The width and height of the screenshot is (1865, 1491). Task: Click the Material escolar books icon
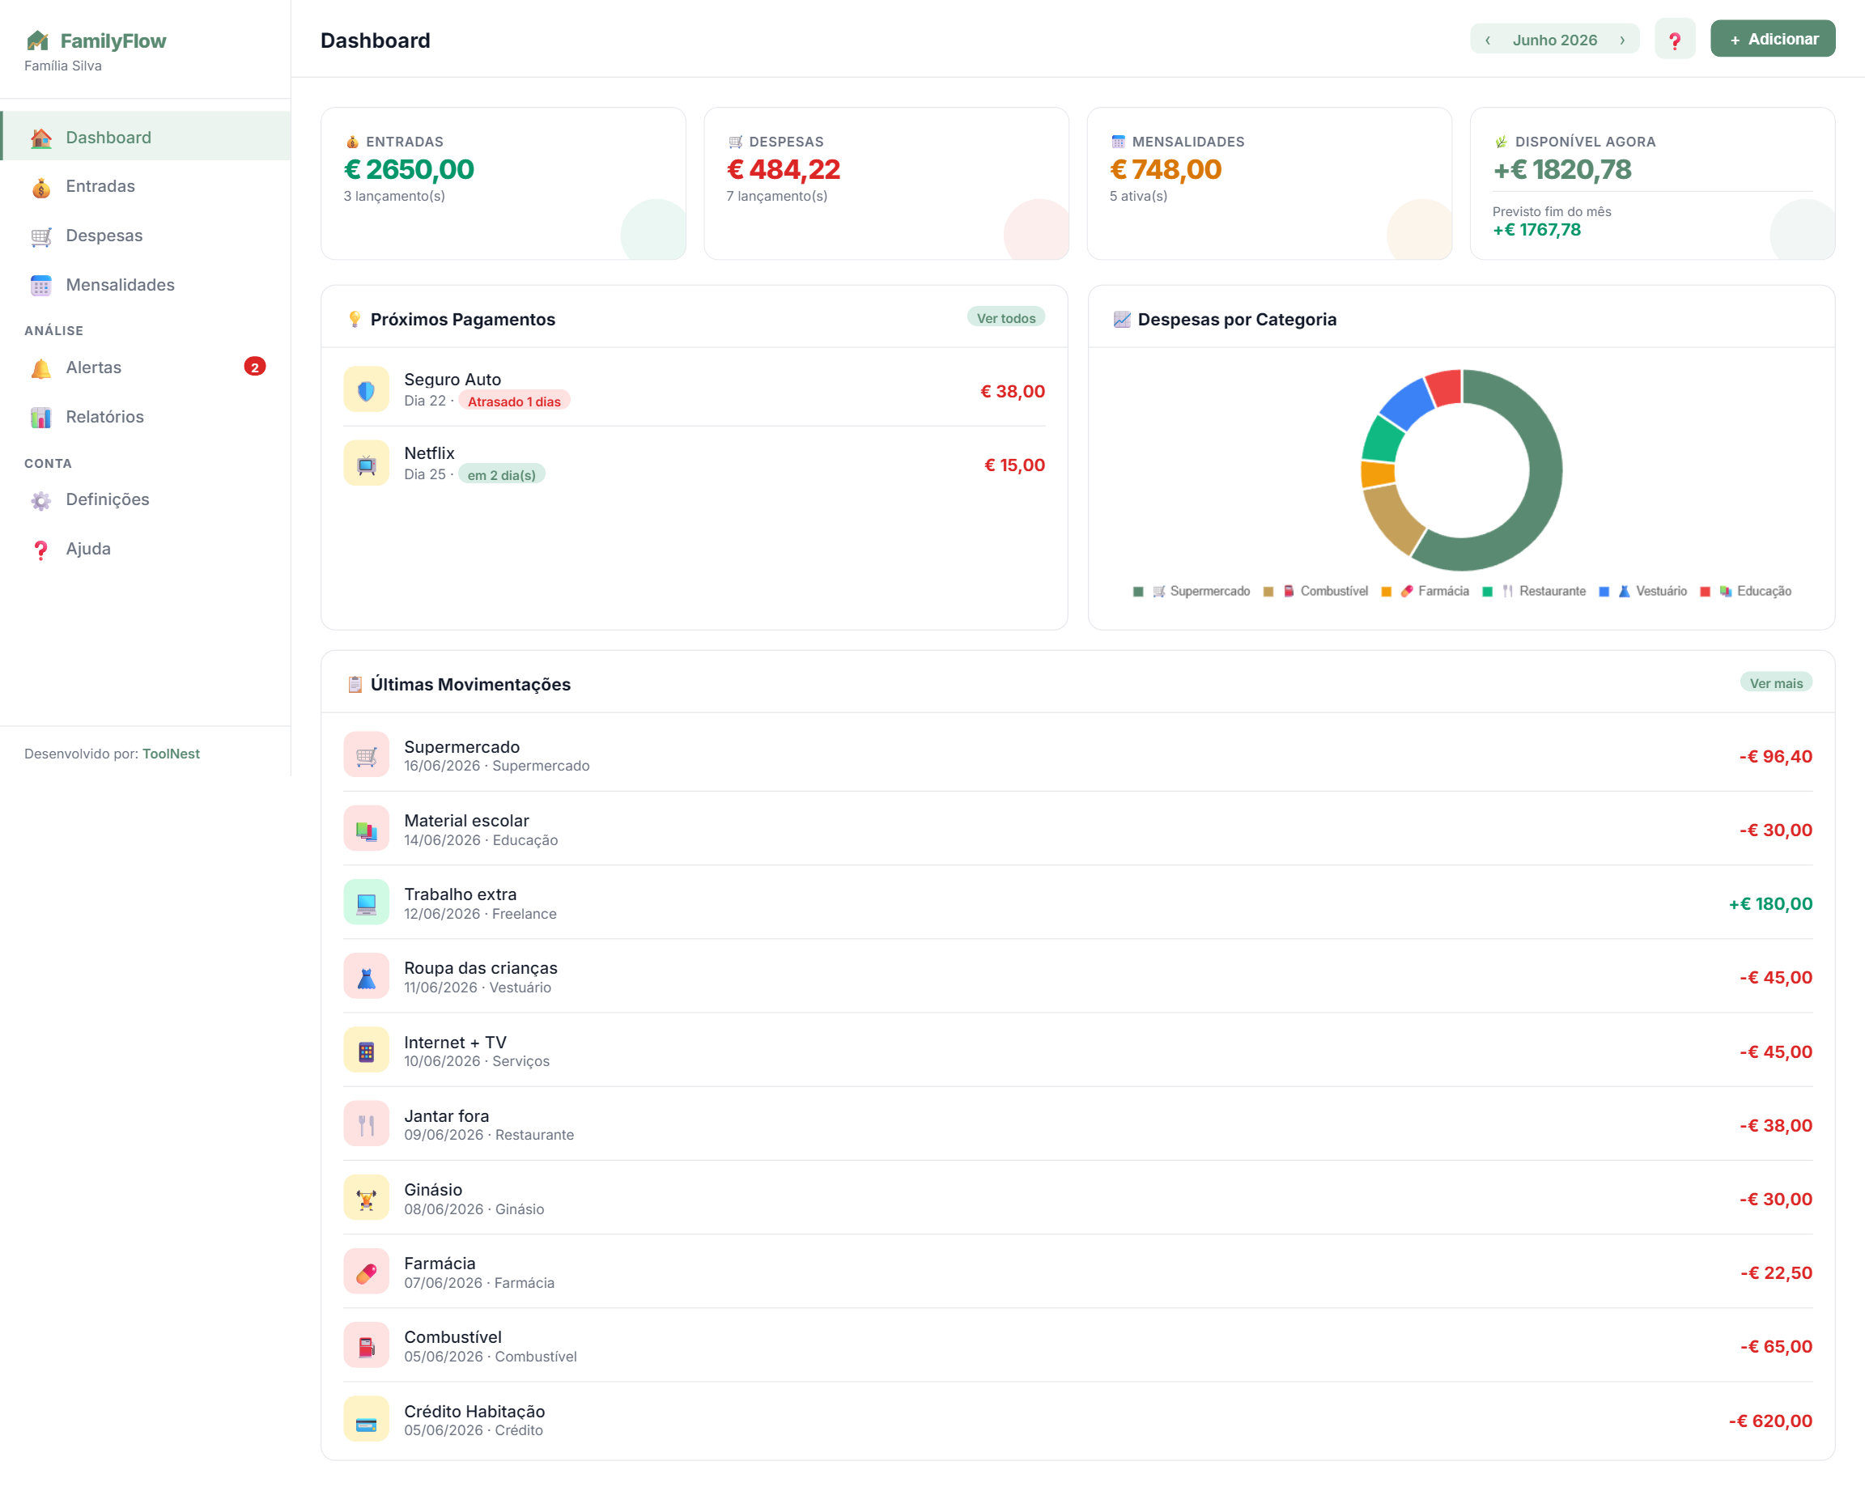coord(366,829)
